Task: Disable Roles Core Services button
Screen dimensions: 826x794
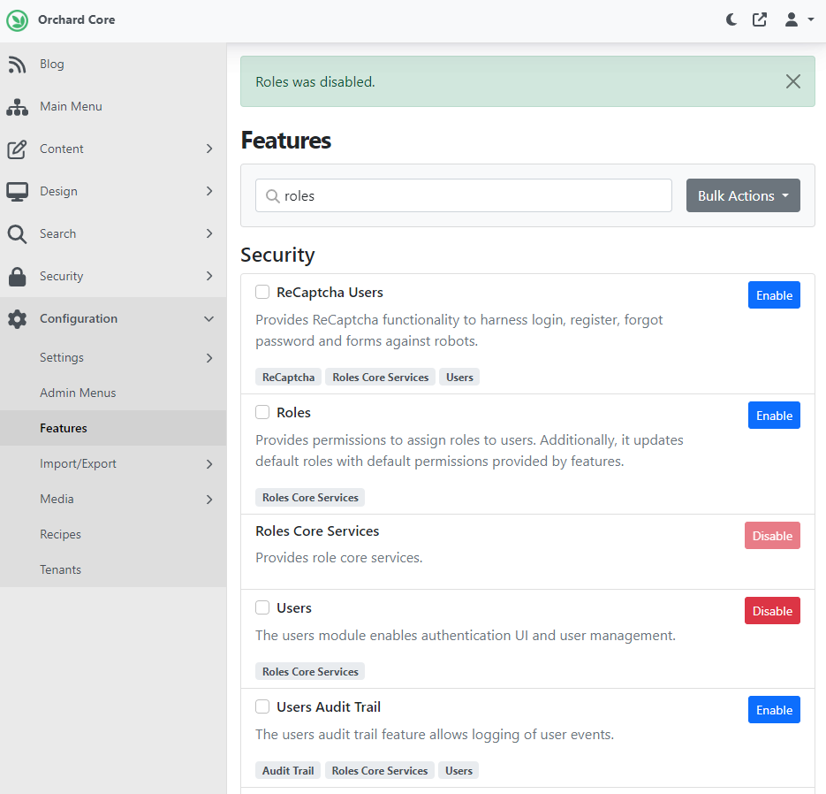Action: click(x=772, y=536)
